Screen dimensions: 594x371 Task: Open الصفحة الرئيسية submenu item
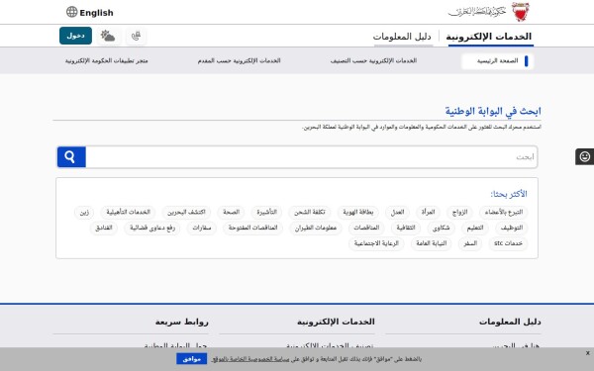tap(497, 61)
